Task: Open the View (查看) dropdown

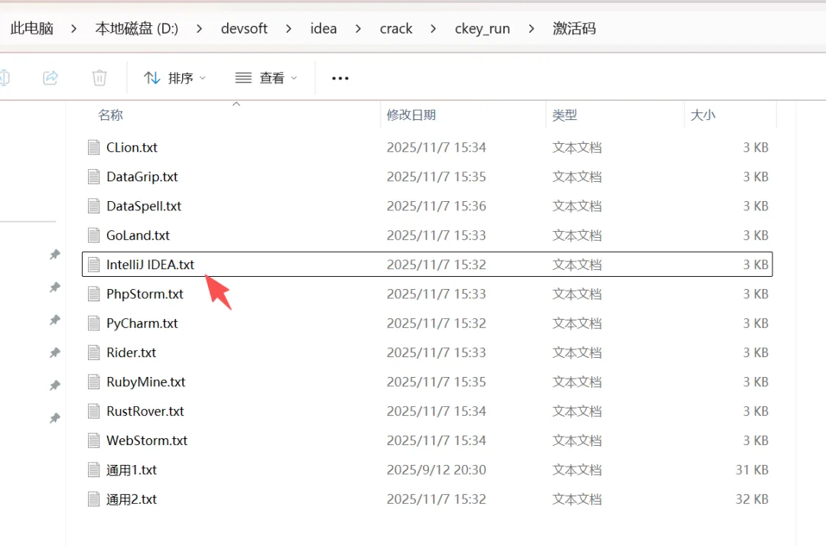Action: pyautogui.click(x=266, y=78)
